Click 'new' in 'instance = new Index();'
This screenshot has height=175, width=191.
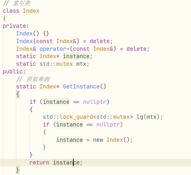pos(98,140)
